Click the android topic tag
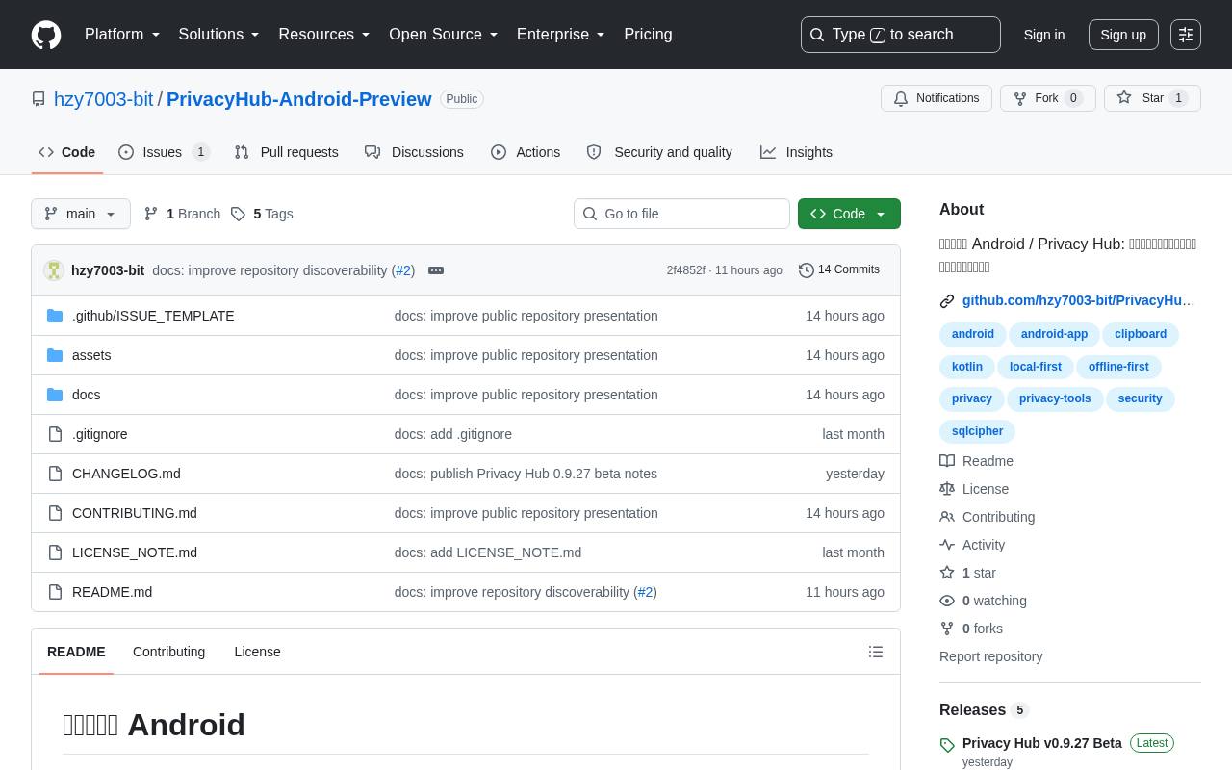Image resolution: width=1232 pixels, height=770 pixels. pyautogui.click(x=973, y=334)
